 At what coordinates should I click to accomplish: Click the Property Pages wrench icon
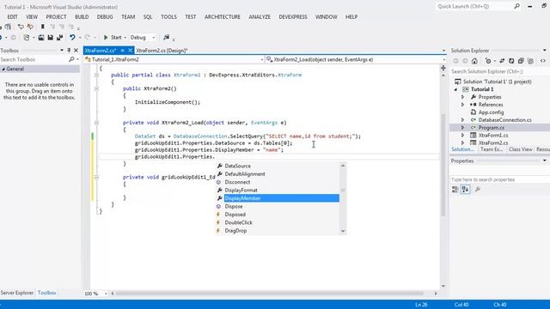[478, 190]
